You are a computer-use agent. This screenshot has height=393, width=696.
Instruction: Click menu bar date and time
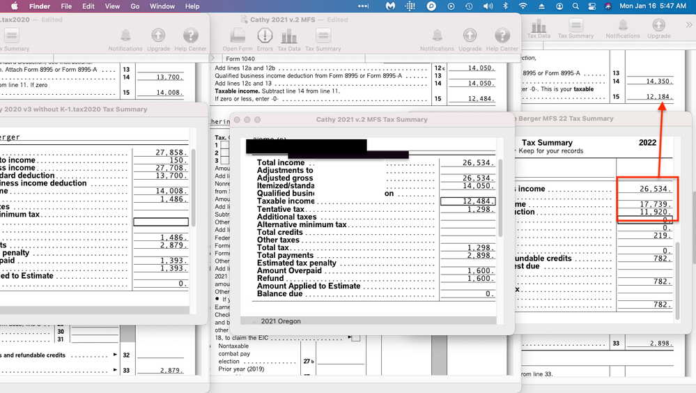(x=653, y=6)
